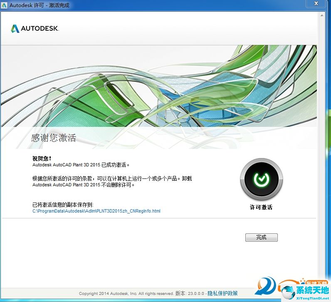Click the 完成 button to finish activation

(x=261, y=238)
